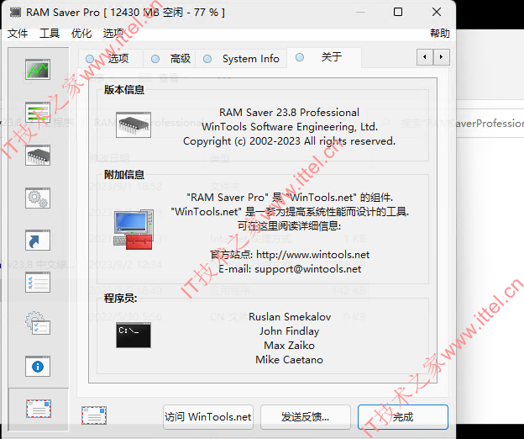
Task: Click 'WinTools Software Engineering, Ltd.' text
Action: pos(290,127)
